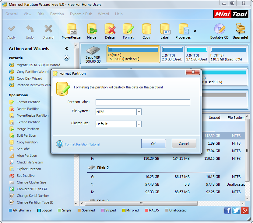Open the Wizard menu

click(104, 14)
